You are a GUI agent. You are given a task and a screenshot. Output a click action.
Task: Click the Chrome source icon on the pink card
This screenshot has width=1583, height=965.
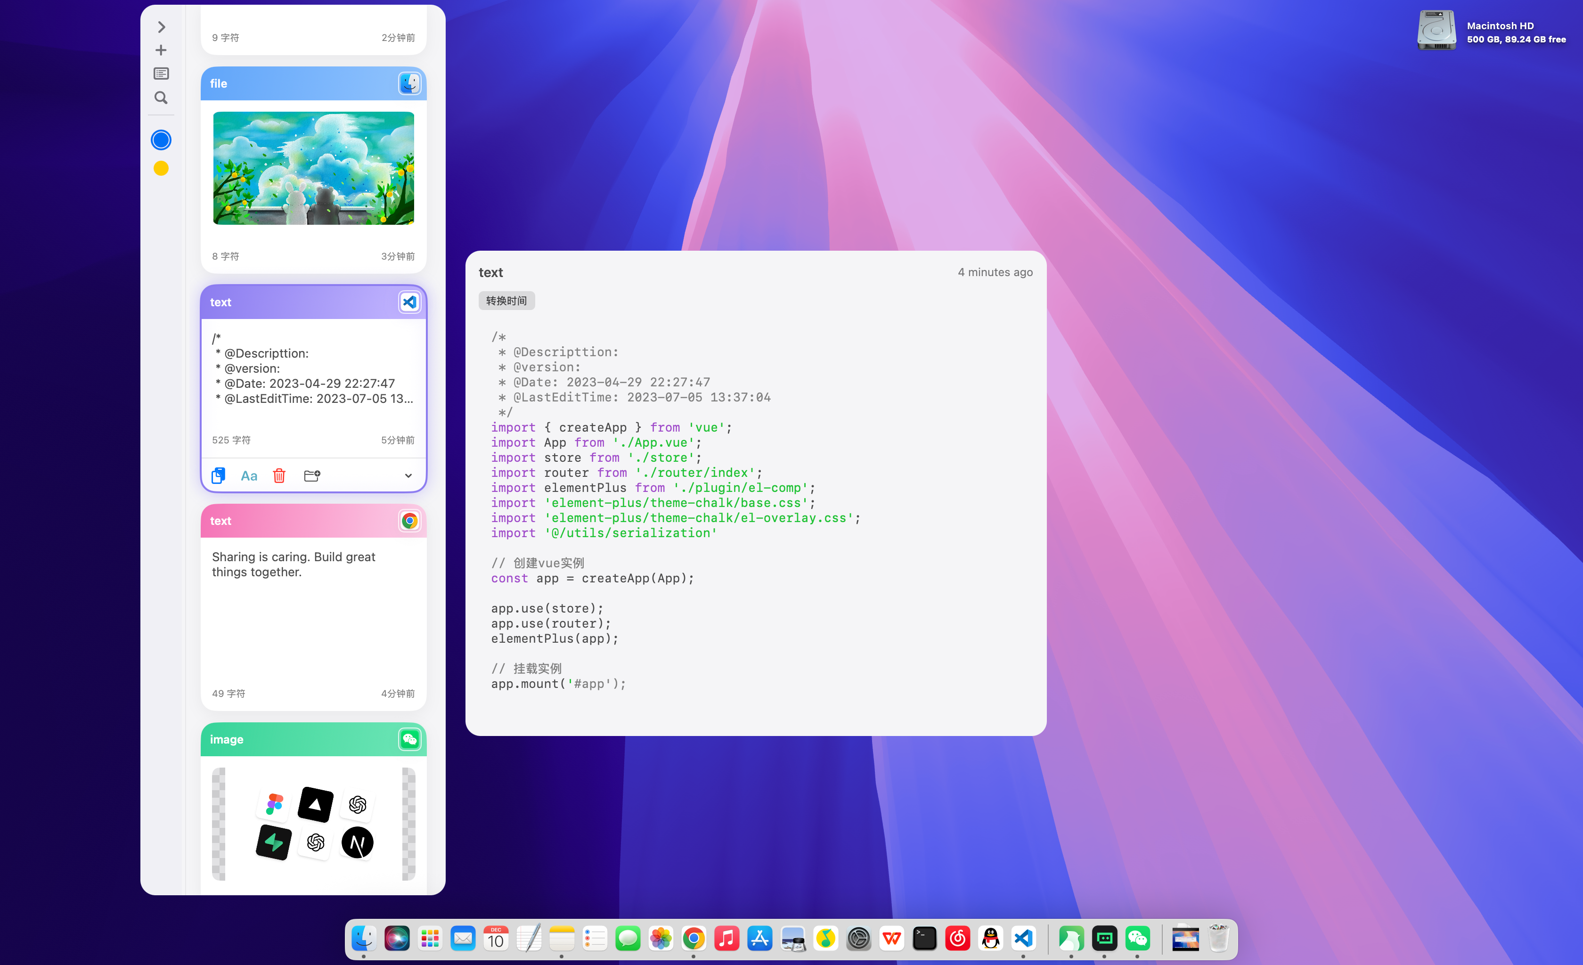409,520
